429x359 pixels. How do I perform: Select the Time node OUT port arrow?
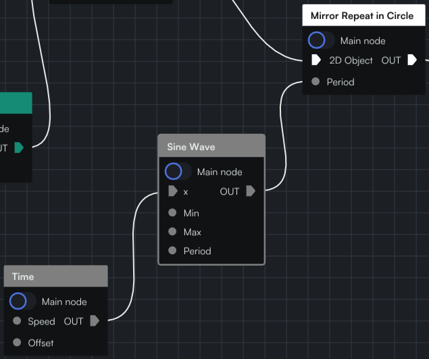[x=95, y=320]
